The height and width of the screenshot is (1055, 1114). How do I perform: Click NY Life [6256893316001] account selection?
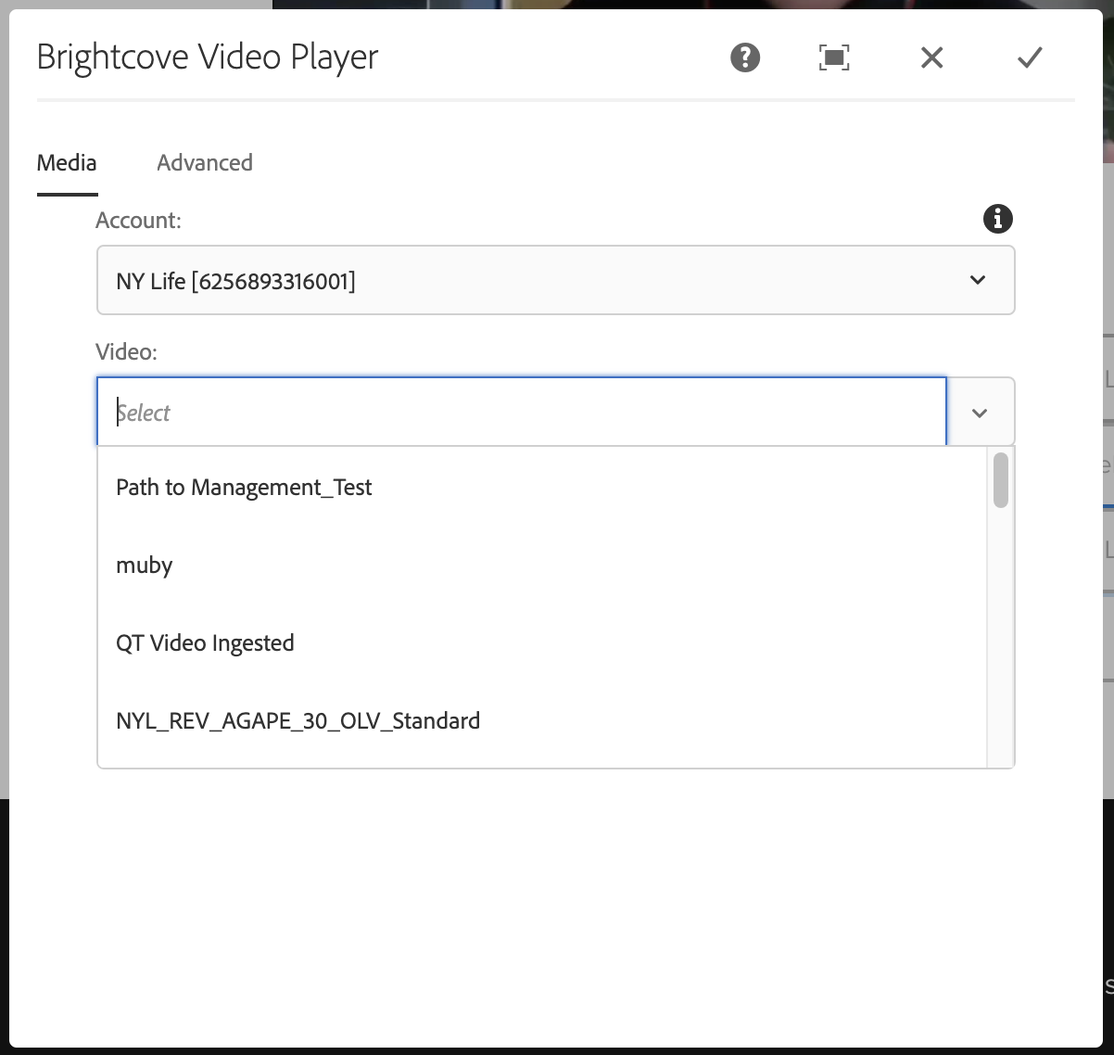(x=234, y=280)
